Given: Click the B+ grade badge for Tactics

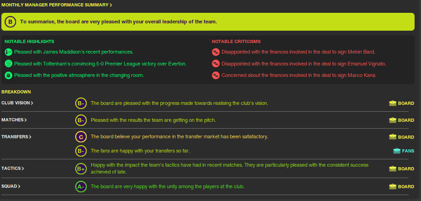Looking at the screenshot, I should 81,168.
